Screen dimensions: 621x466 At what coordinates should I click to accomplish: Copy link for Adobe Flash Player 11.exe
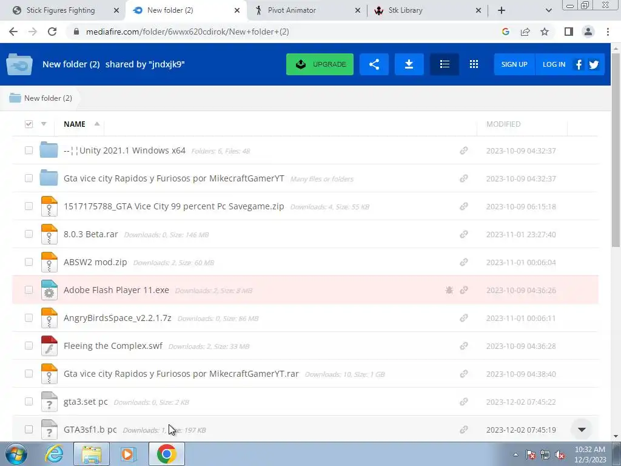(x=464, y=290)
